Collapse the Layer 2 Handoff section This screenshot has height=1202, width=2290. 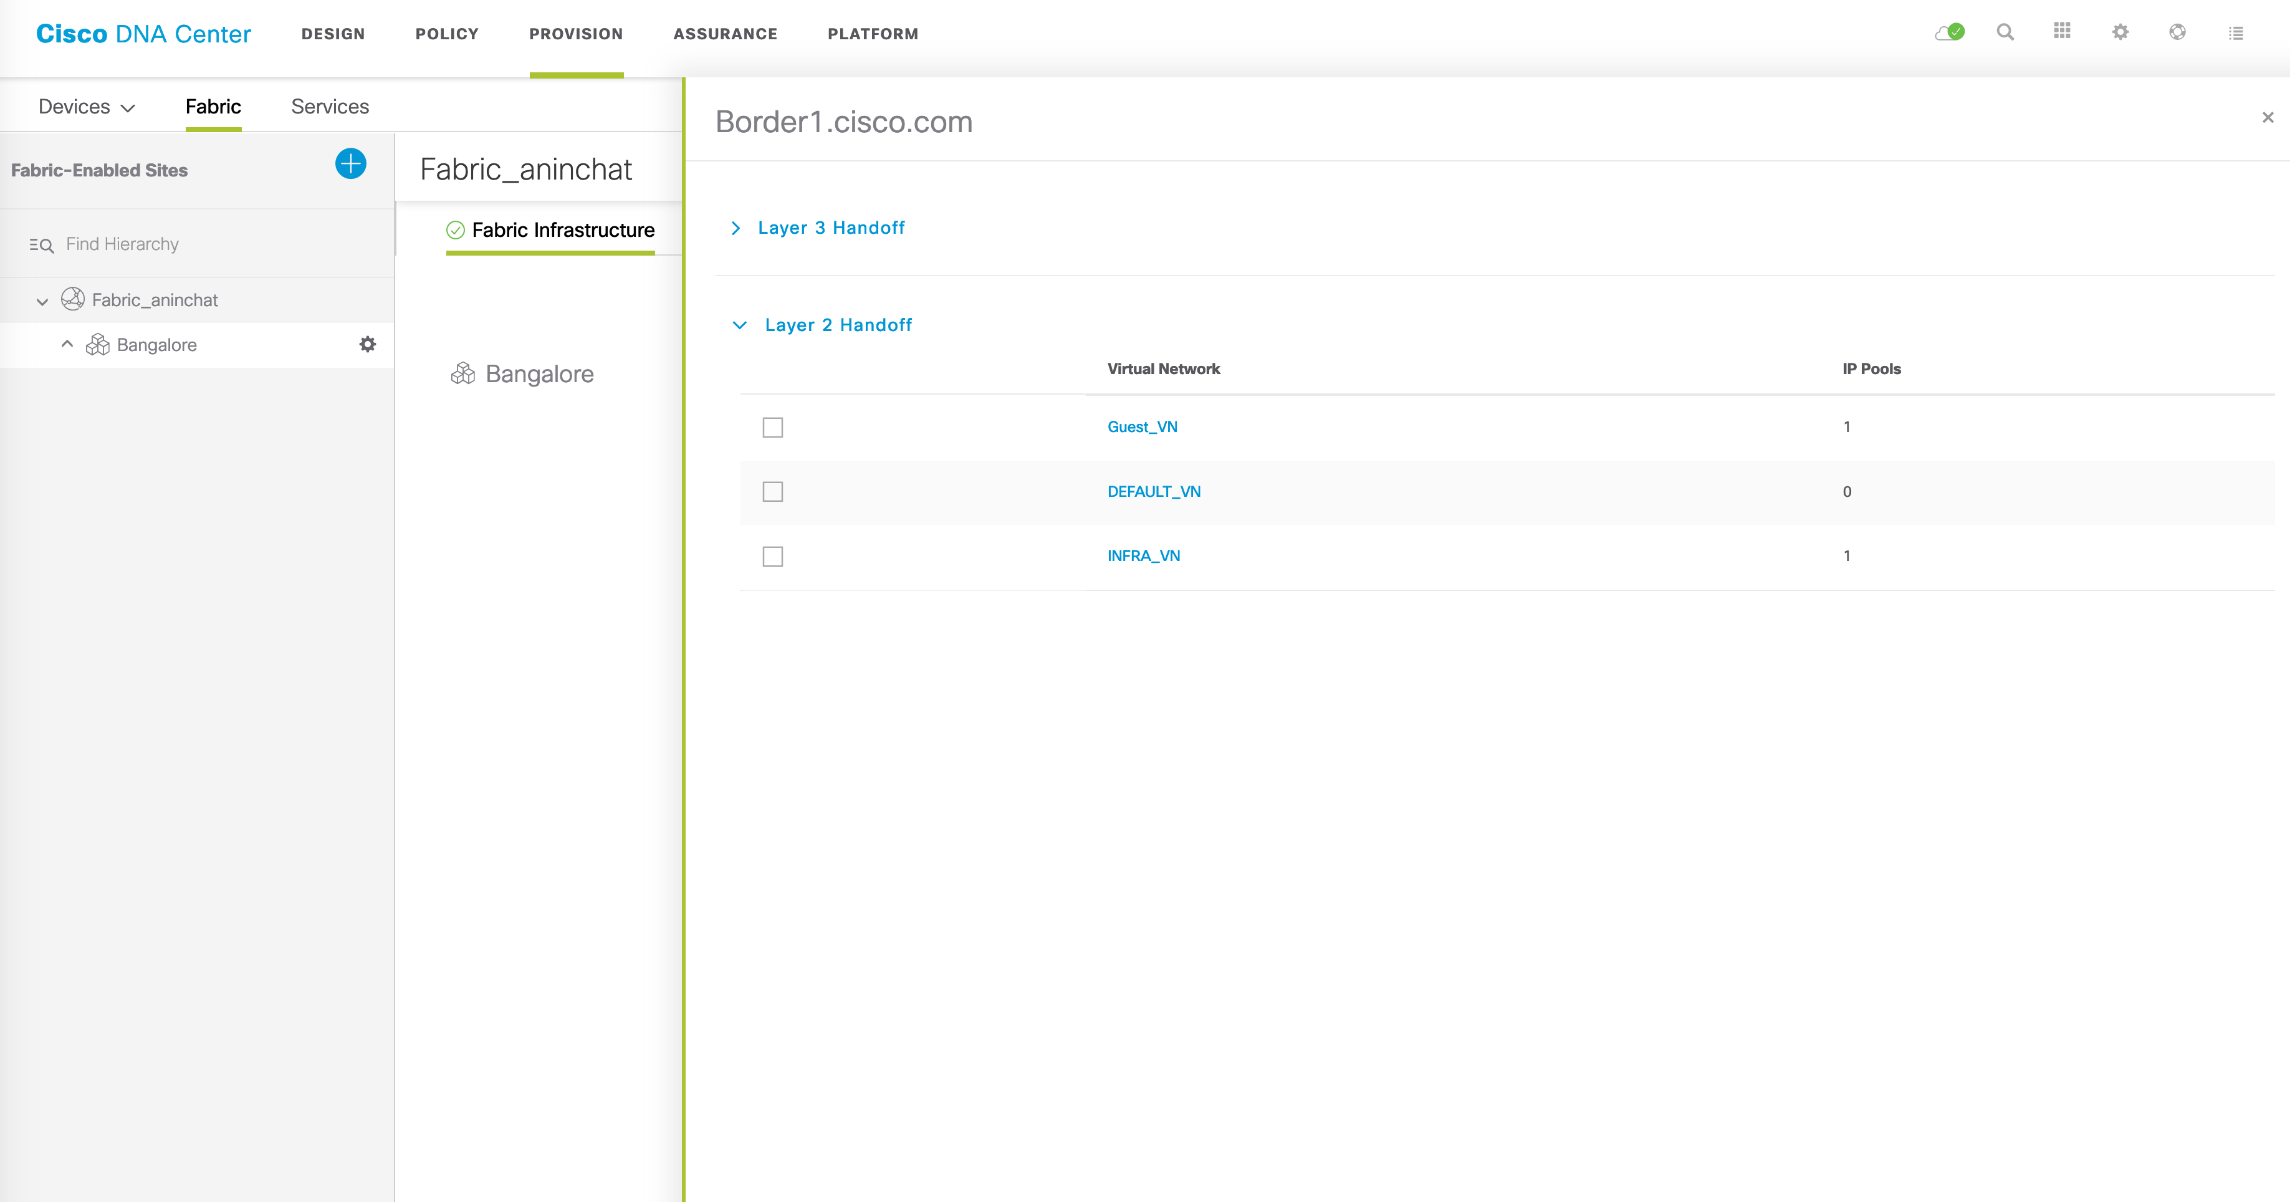740,325
